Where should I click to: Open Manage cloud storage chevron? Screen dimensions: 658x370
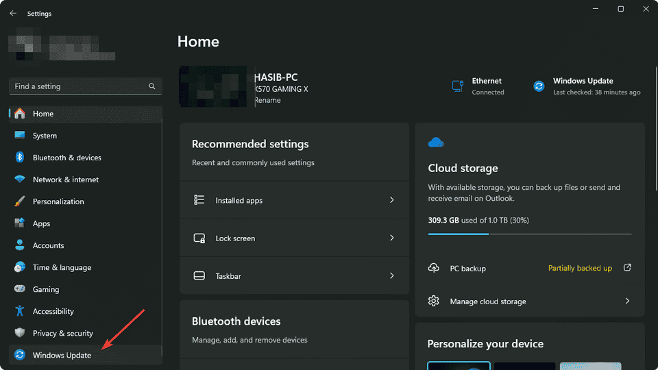click(627, 301)
